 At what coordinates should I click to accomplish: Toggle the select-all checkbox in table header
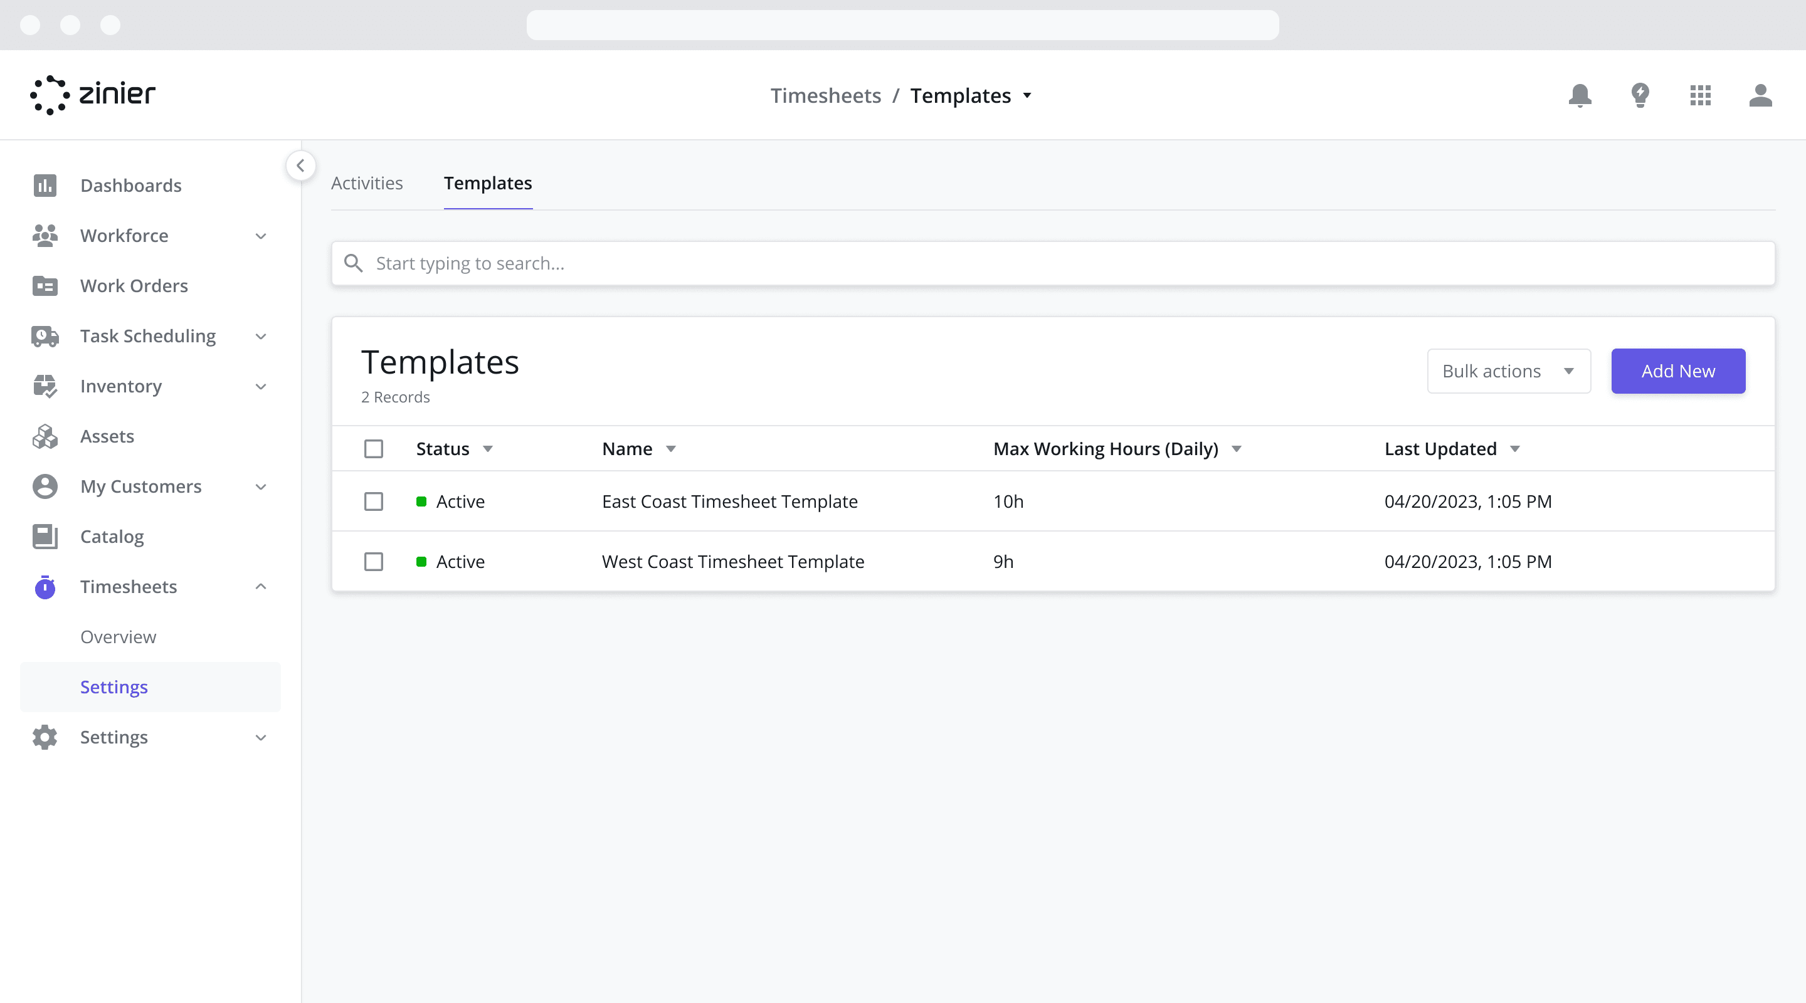tap(374, 448)
